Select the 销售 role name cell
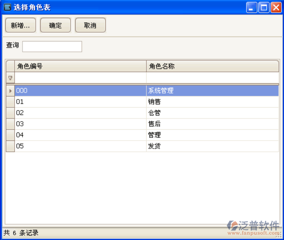 click(x=213, y=102)
